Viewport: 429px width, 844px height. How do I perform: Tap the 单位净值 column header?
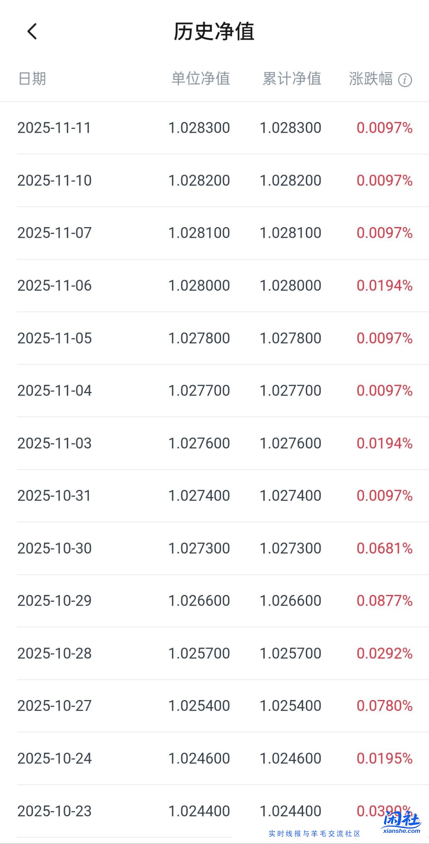200,79
